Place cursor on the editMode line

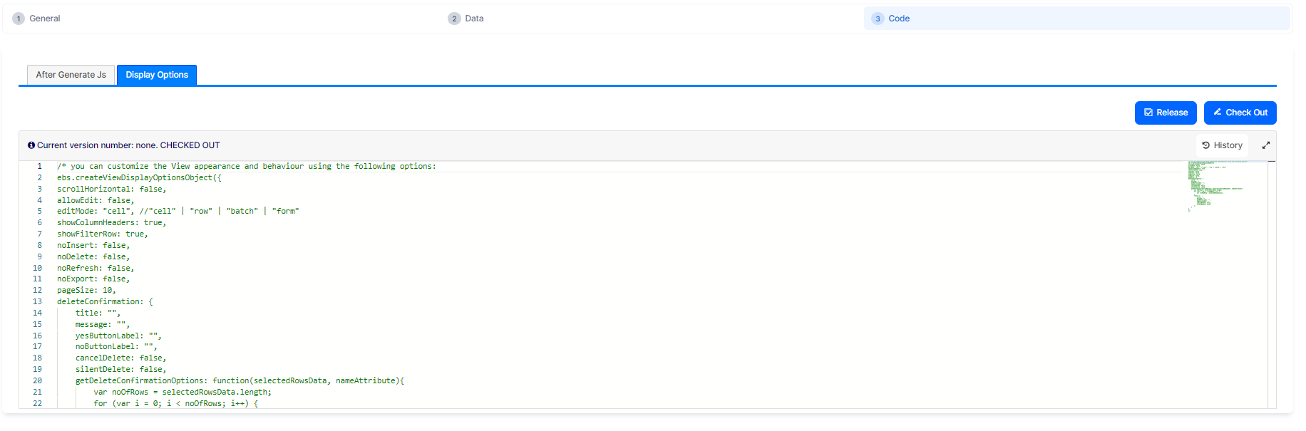178,212
